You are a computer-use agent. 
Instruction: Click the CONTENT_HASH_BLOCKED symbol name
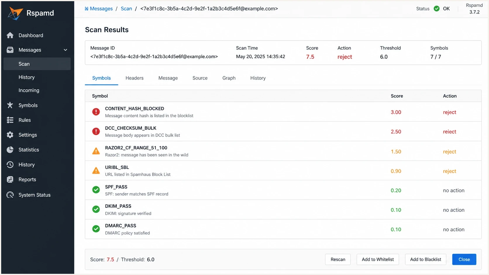pyautogui.click(x=135, y=108)
